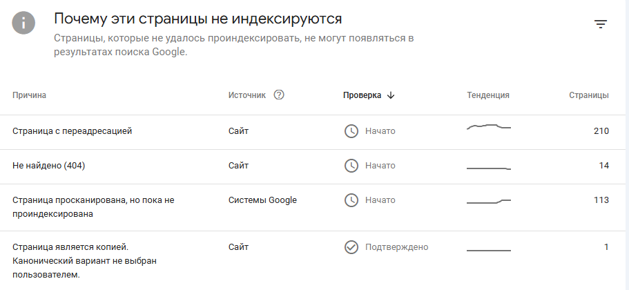Screen dimensions: 629x290
Task: Click the checkmark icon next to Подтверждено
Action: tap(351, 247)
